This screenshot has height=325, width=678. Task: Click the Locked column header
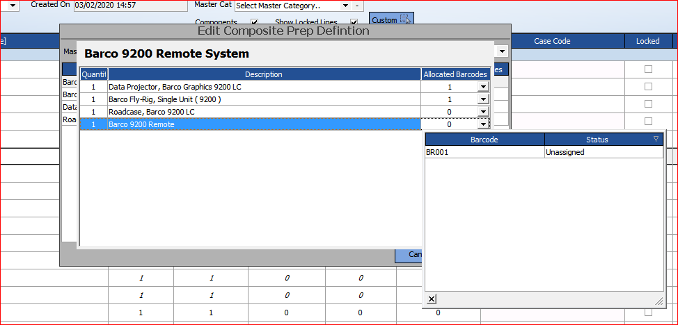tap(648, 41)
